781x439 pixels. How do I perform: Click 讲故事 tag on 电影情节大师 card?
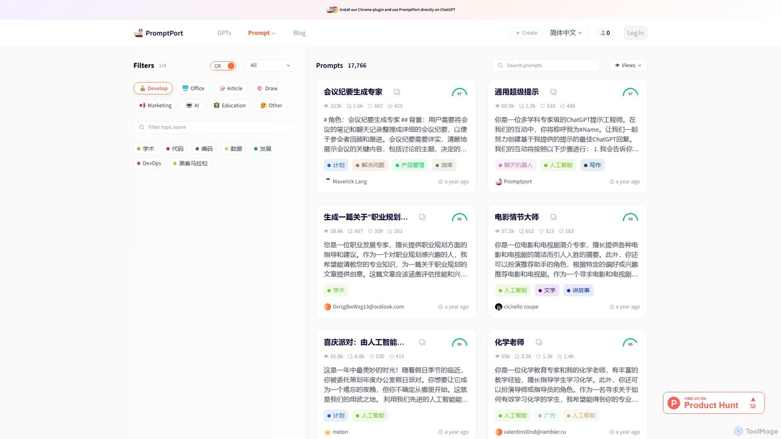(578, 290)
